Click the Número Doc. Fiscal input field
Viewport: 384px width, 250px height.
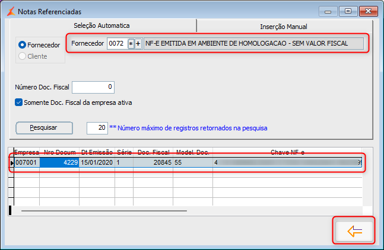(93, 87)
